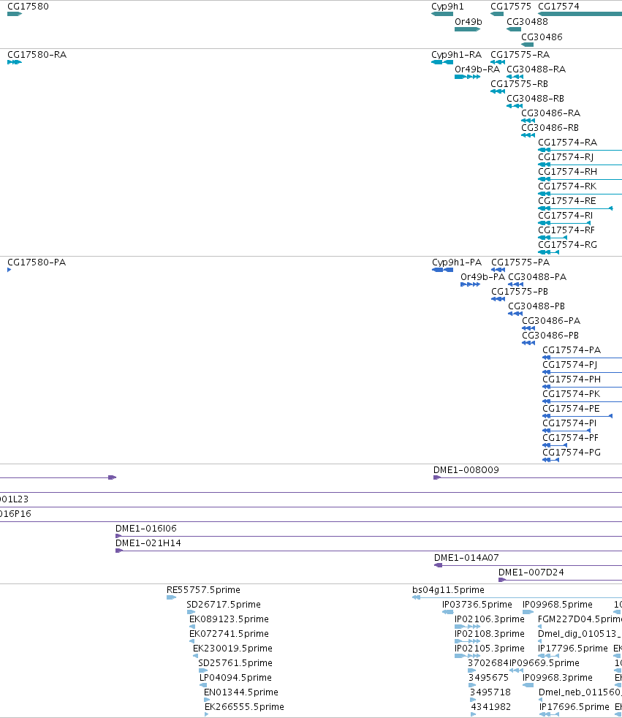Select the bs04g11.5prime EST label
Viewport: 622px width, 718px height.
[x=448, y=590]
